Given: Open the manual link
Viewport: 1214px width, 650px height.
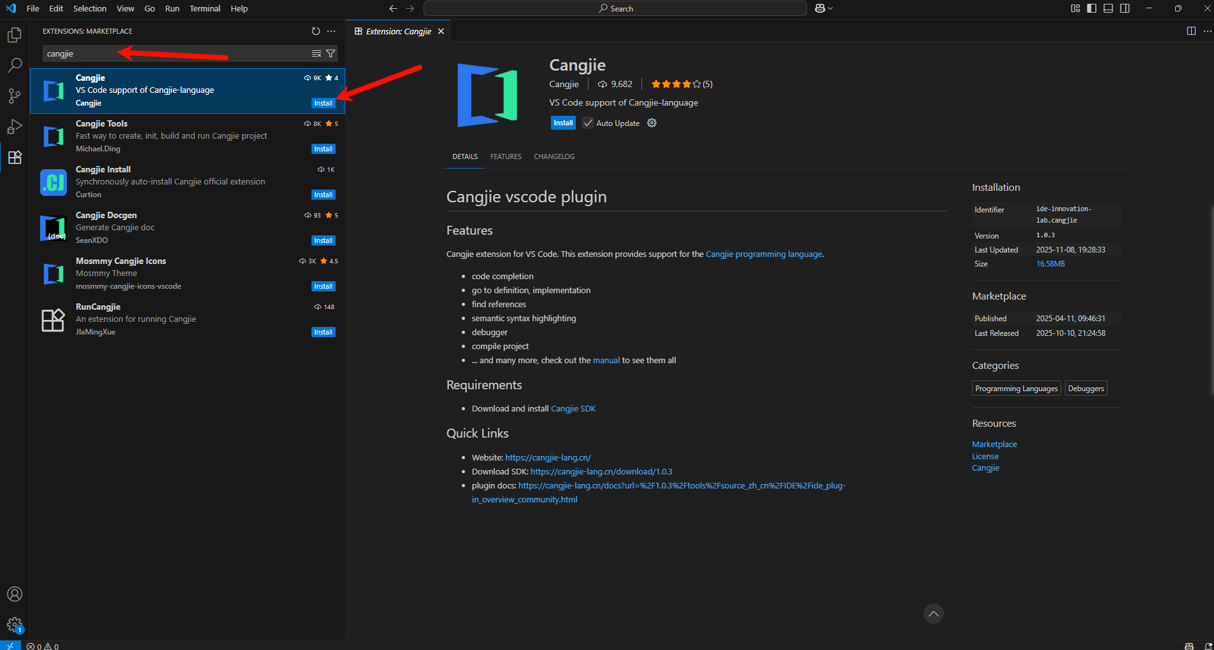Looking at the screenshot, I should coord(606,360).
